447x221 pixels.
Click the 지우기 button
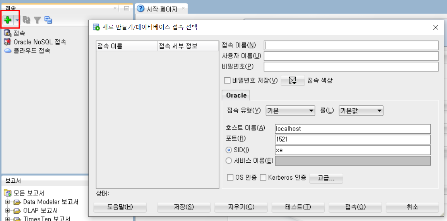(x=241, y=207)
